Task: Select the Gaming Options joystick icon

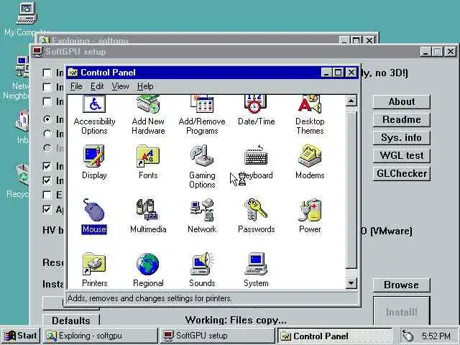Action: tap(202, 156)
